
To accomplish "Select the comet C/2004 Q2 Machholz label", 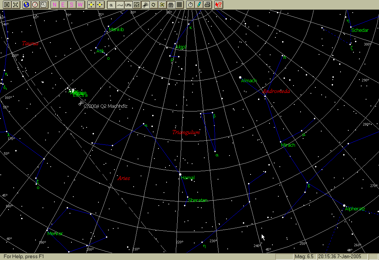I will 105,106.
